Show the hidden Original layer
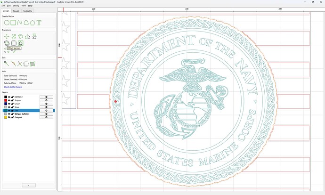The height and width of the screenshot is (195, 325). (9, 117)
